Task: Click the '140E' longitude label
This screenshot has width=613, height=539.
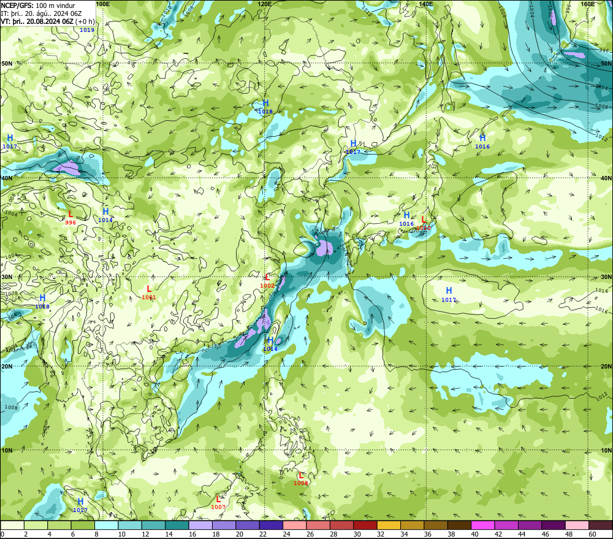Action: tap(426, 4)
